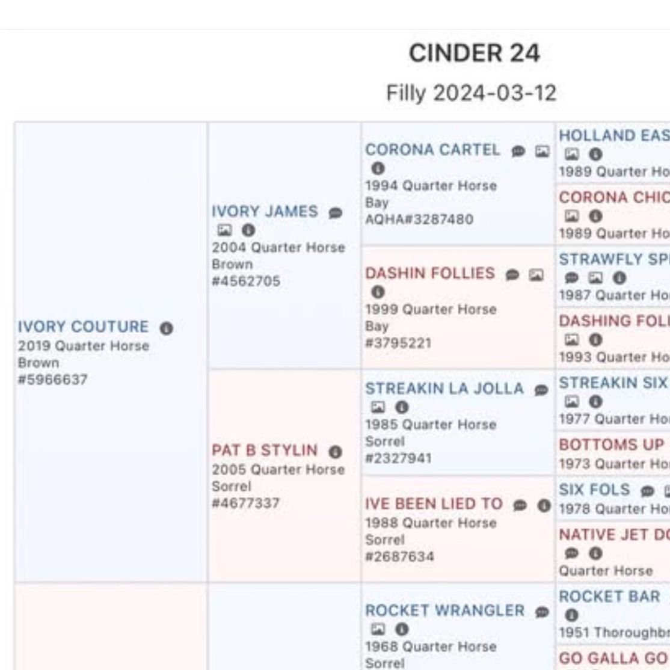Open the comment bubble next to Rocket Wrangler
The image size is (670, 670).
pos(542,612)
